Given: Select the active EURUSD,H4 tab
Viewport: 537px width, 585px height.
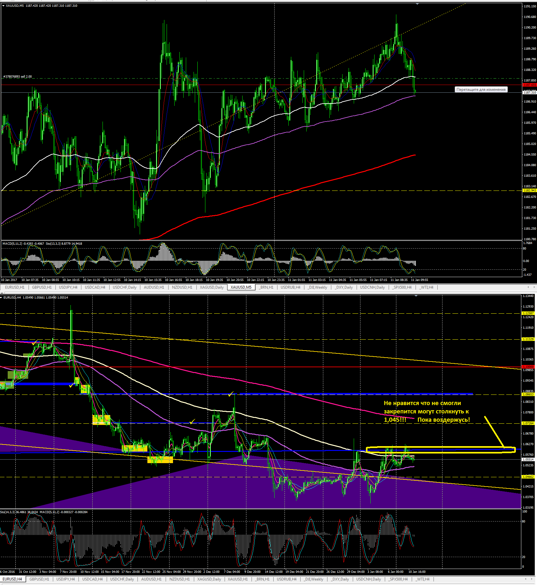Looking at the screenshot, I should coord(12,579).
